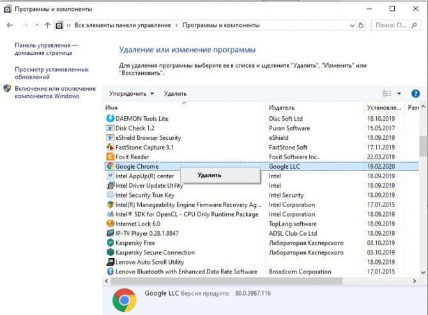The image size is (428, 315).
Task: Click the Lenovo Auto Scroll Utility icon
Action: (110, 262)
